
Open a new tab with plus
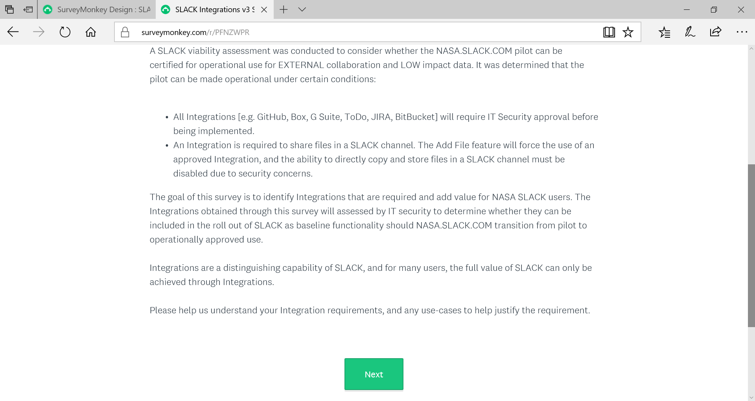284,9
